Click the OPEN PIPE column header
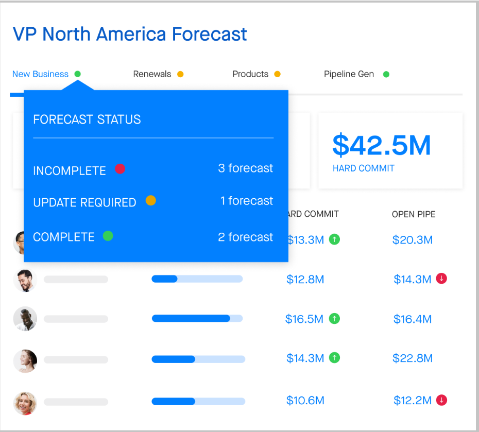Image resolution: width=479 pixels, height=432 pixels. pos(414,214)
